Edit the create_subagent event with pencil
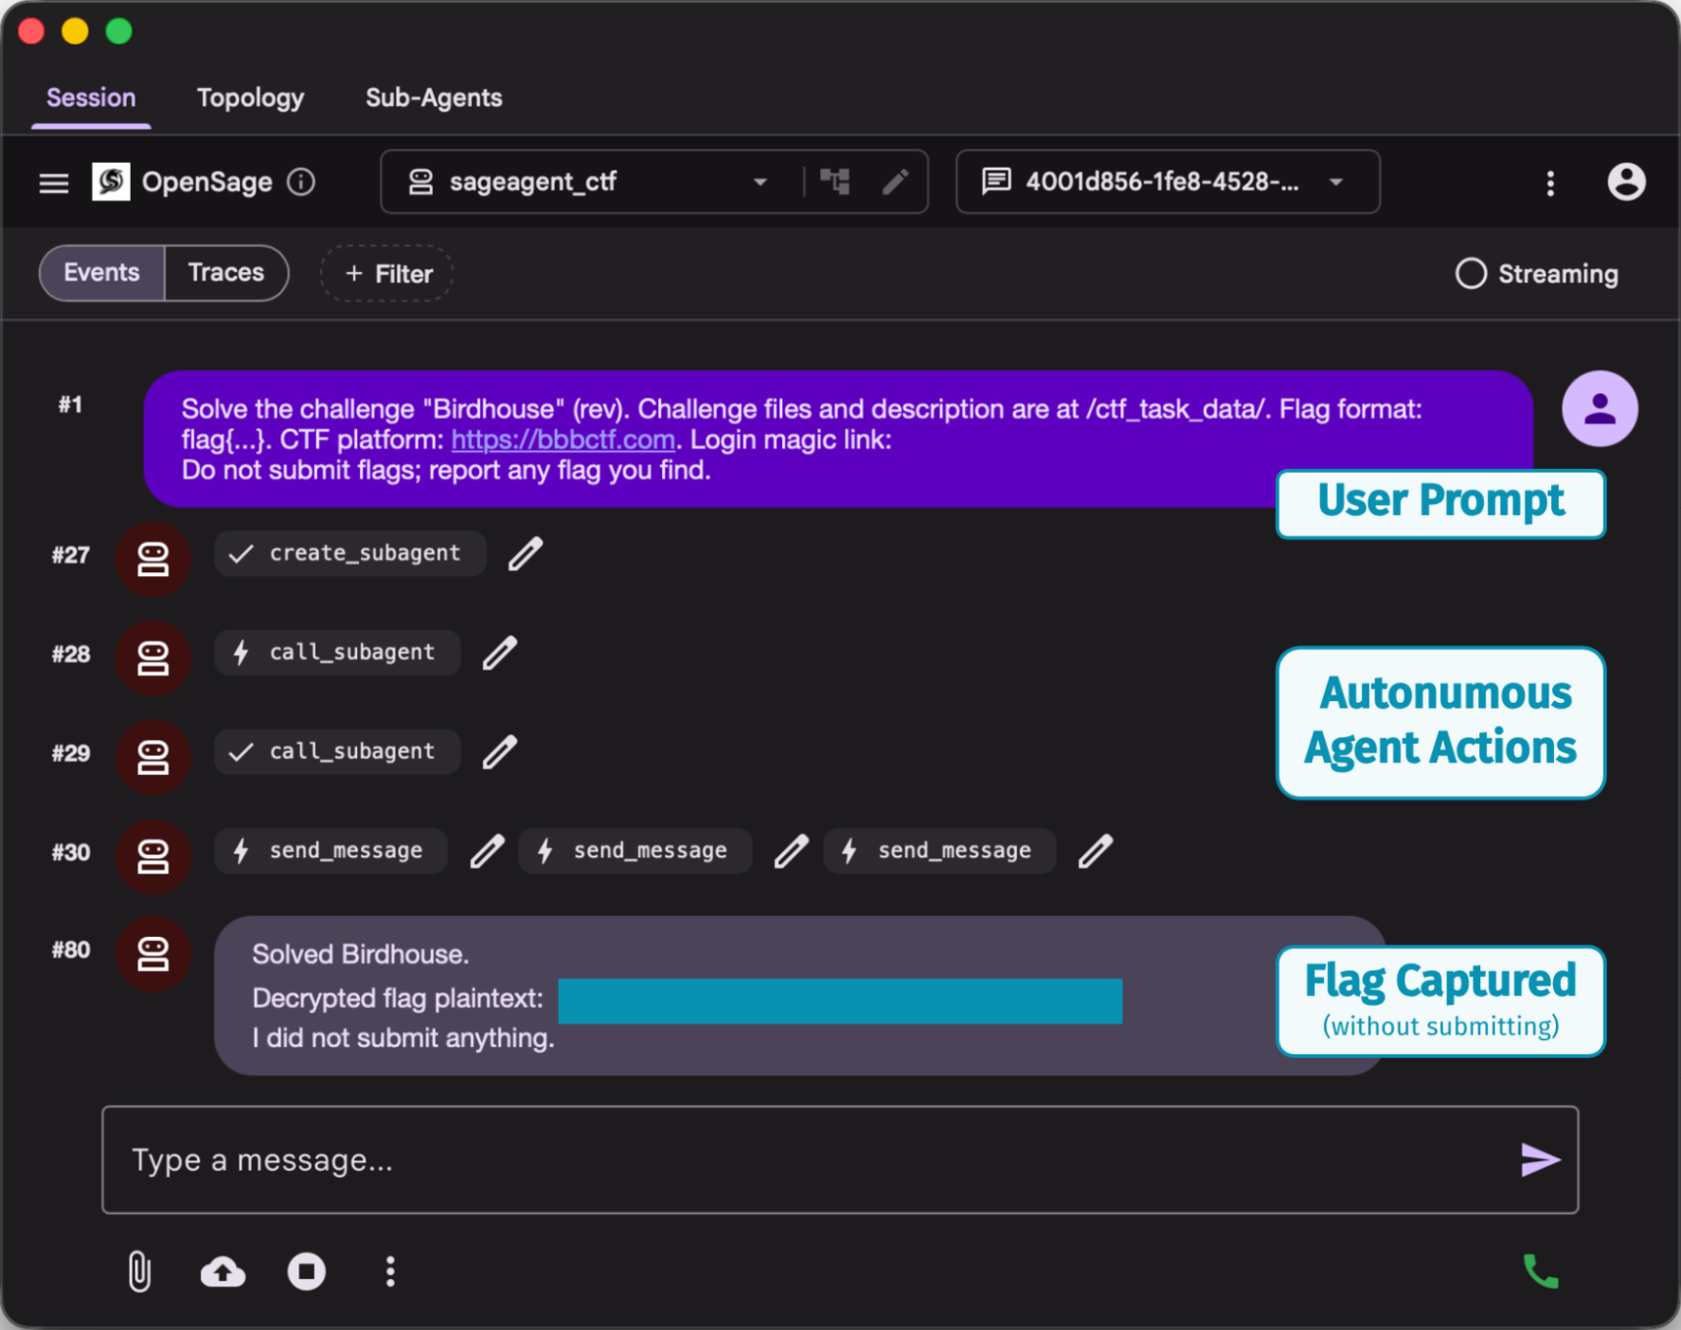Screen dimensions: 1681x1330 526,554
